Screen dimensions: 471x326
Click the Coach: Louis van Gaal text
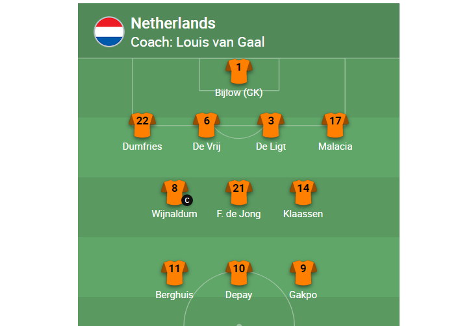coord(197,42)
